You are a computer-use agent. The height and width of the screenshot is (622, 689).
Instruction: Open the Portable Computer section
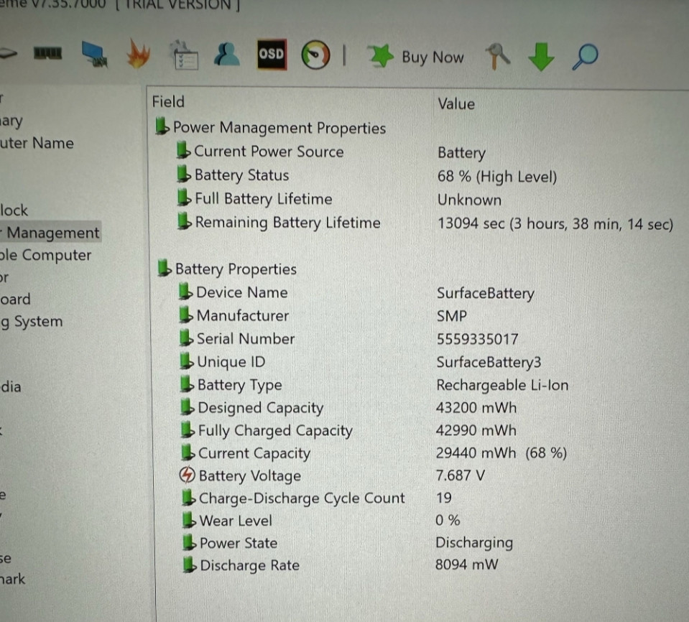[x=46, y=255]
